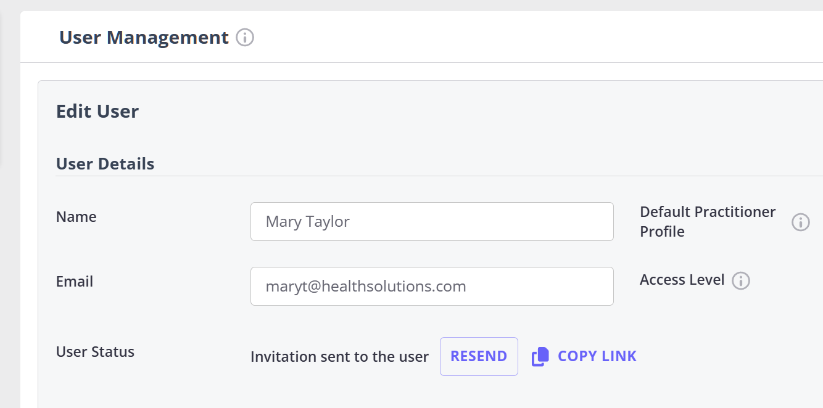Click the User Status label
Screen dimensions: 823x408
95,352
